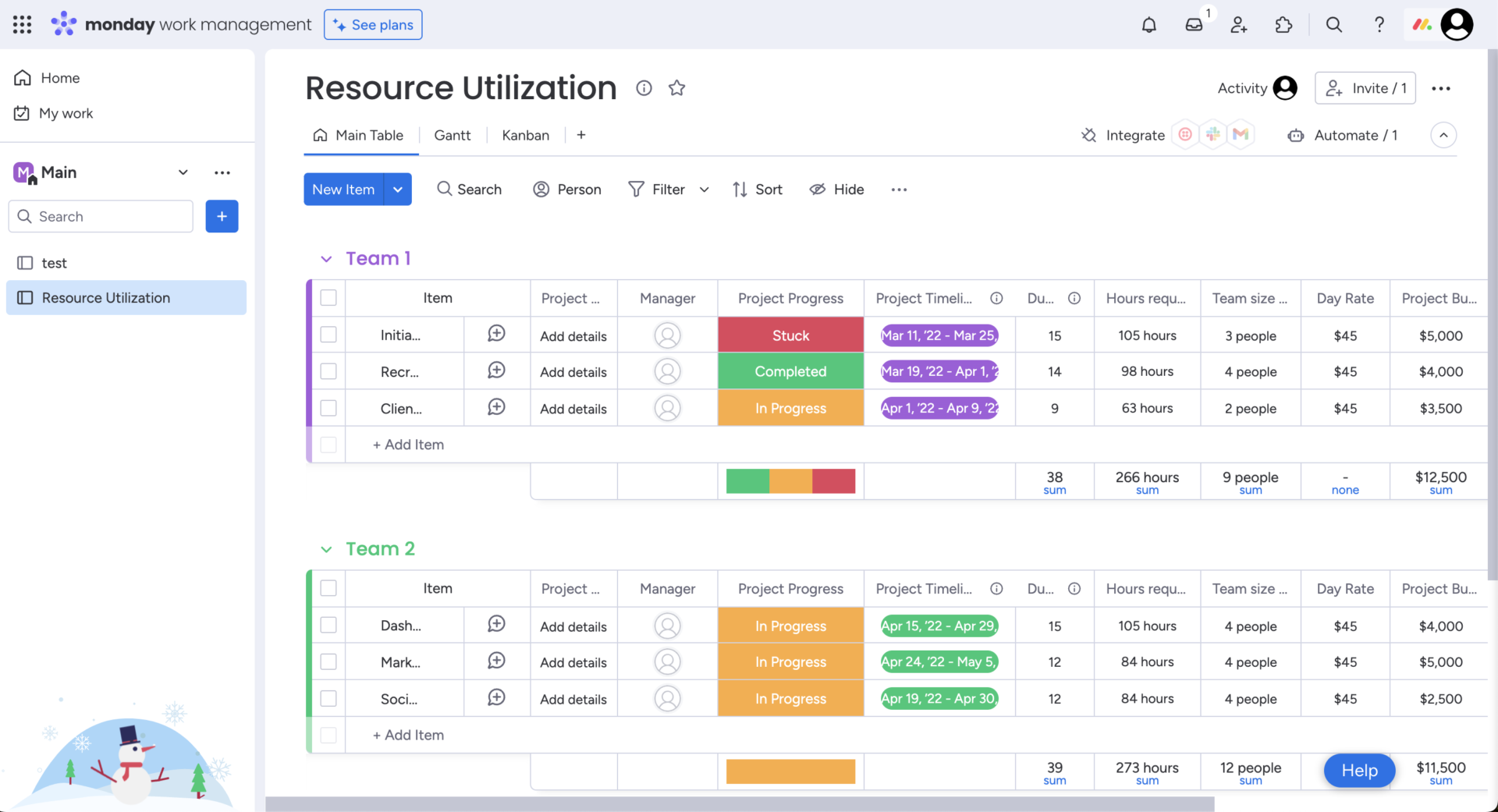Click the search everything magnifier icon
This screenshot has width=1498, height=812.
tap(1334, 25)
